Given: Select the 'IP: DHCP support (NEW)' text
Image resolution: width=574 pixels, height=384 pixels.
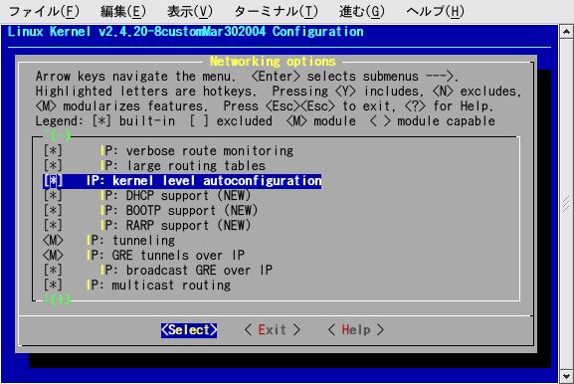Looking at the screenshot, I should point(176,195).
